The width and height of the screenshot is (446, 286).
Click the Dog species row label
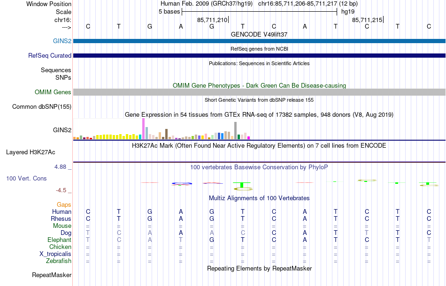(x=66, y=233)
